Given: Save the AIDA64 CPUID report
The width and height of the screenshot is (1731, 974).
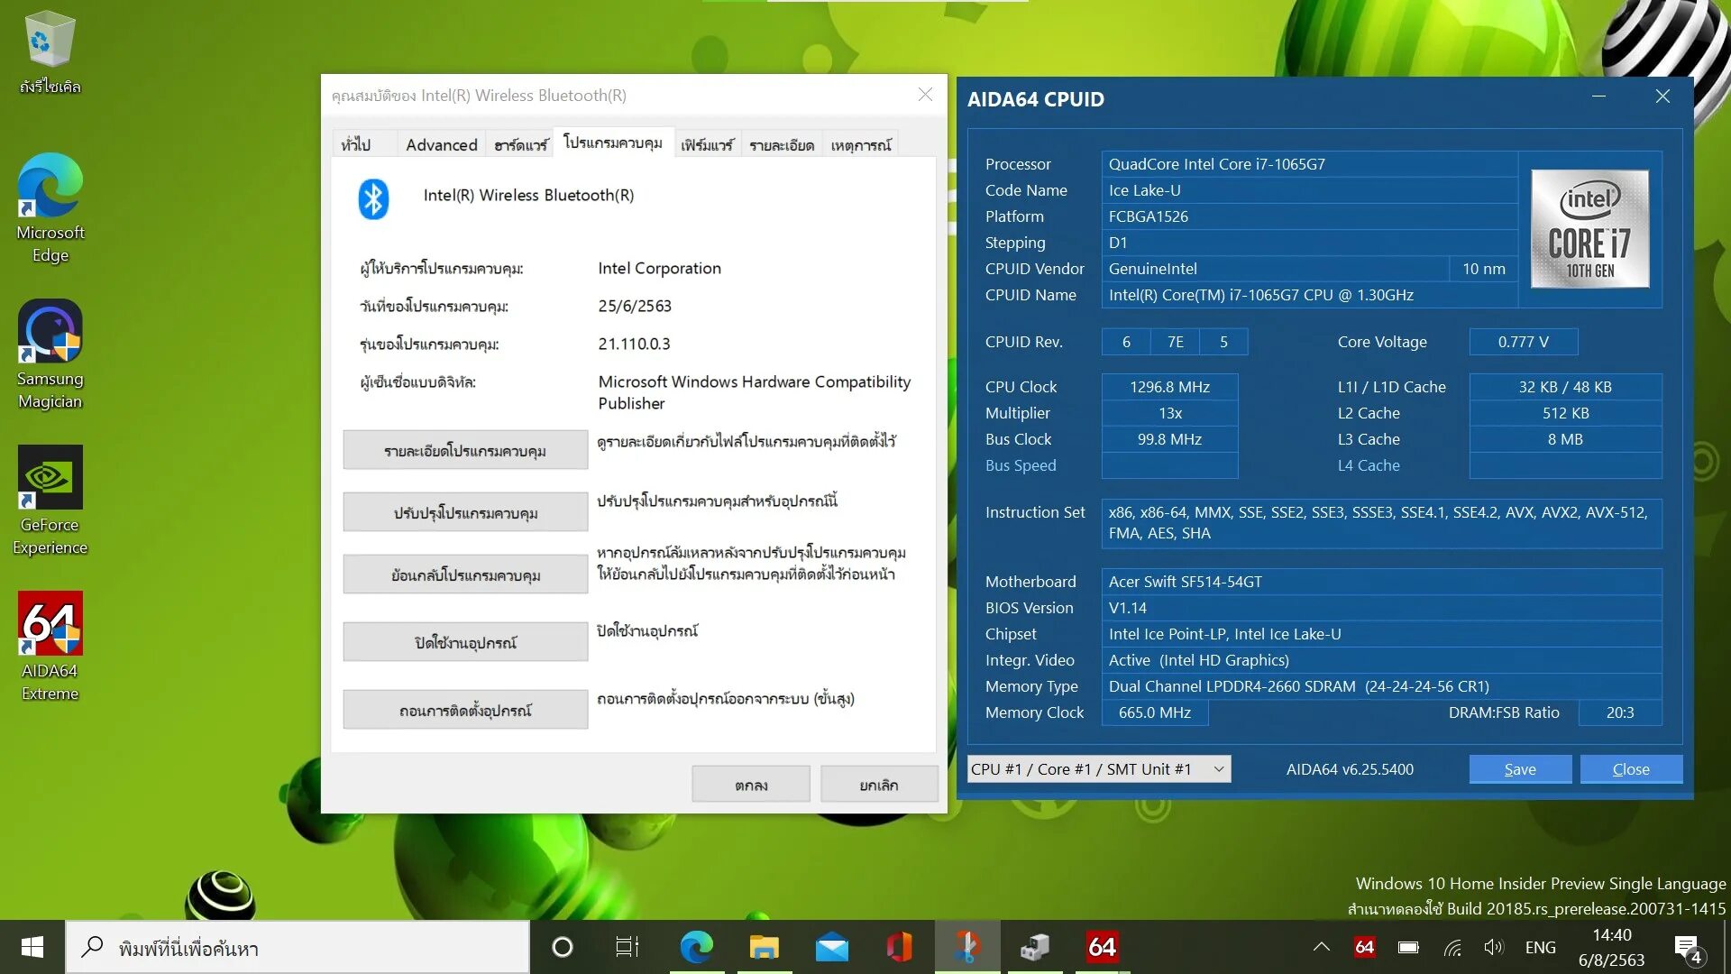Looking at the screenshot, I should pos(1520,769).
